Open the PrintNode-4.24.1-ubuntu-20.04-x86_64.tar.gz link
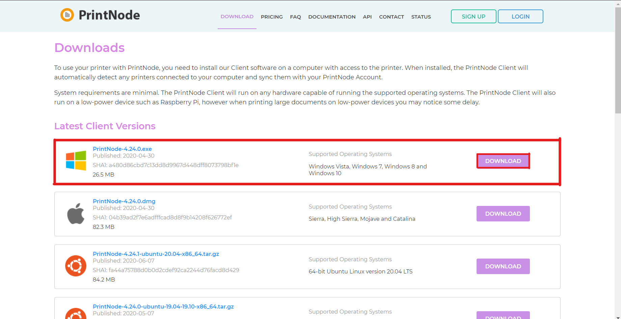The height and width of the screenshot is (319, 621). [x=156, y=254]
